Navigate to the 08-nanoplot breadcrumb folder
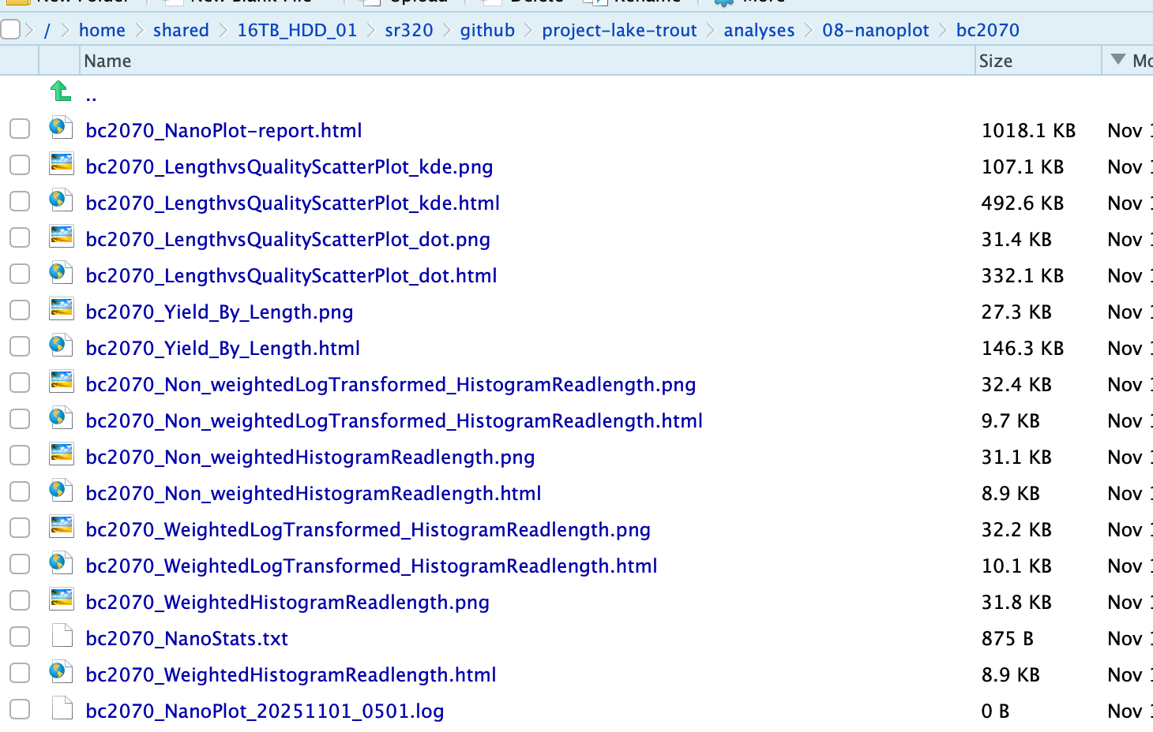Screen dimensions: 1153x732 tap(875, 30)
